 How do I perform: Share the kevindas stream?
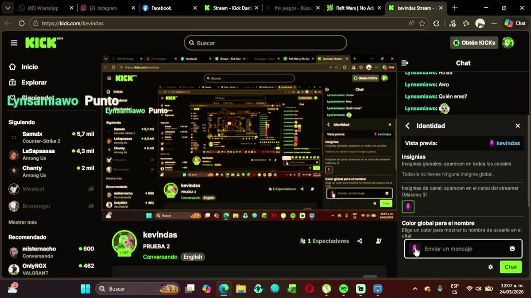point(360,241)
